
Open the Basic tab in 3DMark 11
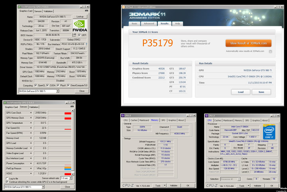[134, 24]
